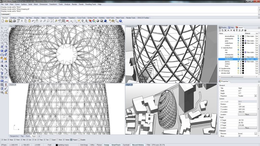Switch to the Curve Tools toolbar tab
The width and height of the screenshot is (260, 146).
(81, 18)
